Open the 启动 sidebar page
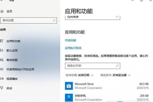153x102 pixels. pos(9,88)
